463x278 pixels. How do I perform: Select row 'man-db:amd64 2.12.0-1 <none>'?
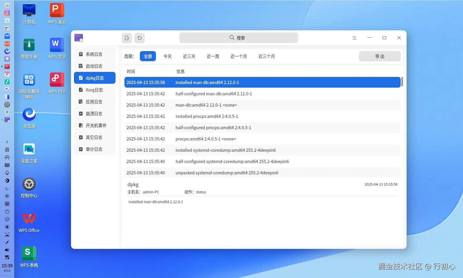point(262,105)
